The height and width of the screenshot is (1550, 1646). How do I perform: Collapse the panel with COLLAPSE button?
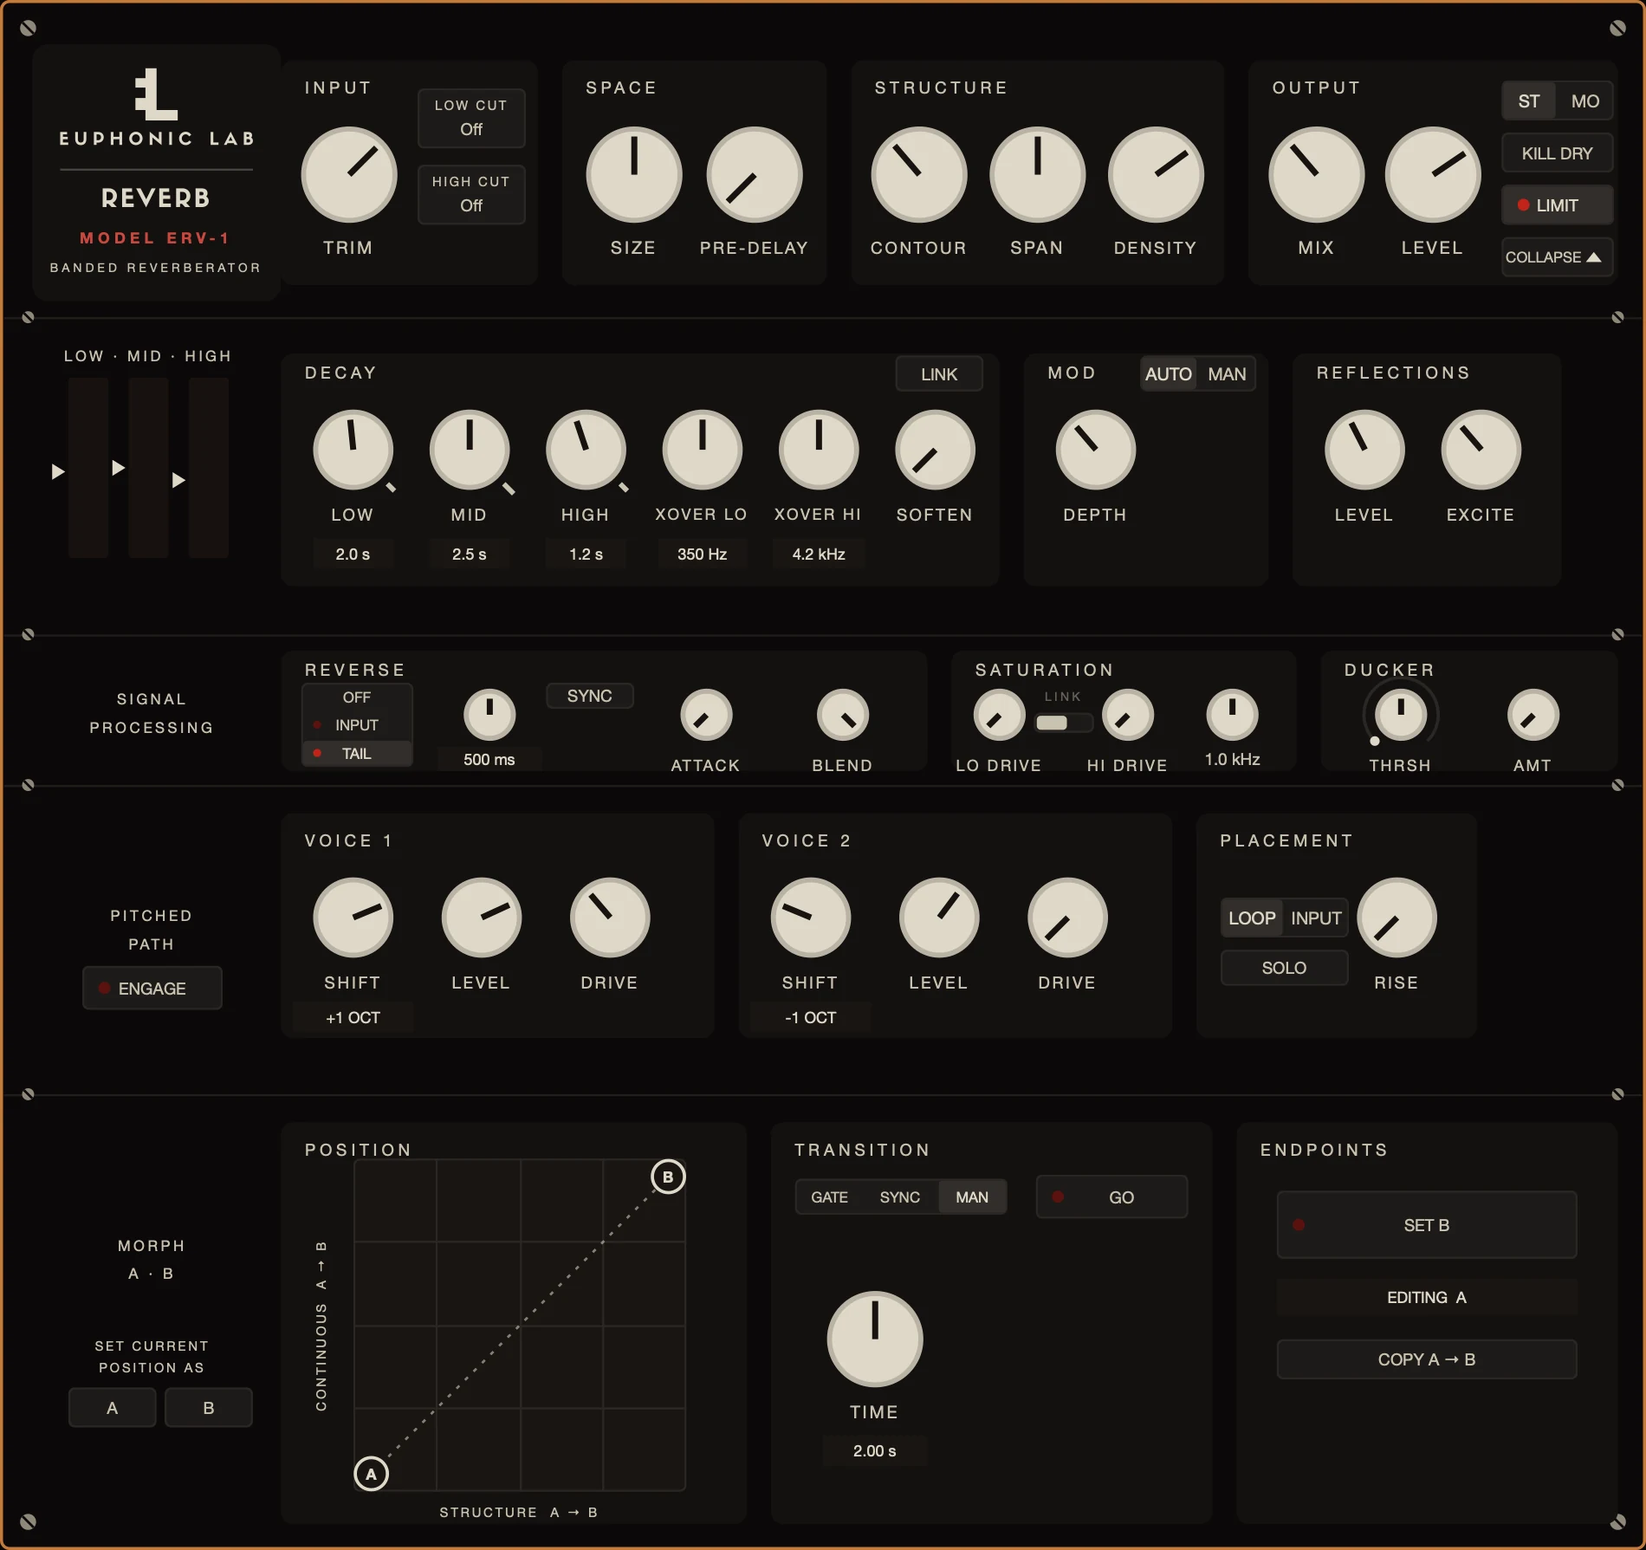pyautogui.click(x=1557, y=257)
